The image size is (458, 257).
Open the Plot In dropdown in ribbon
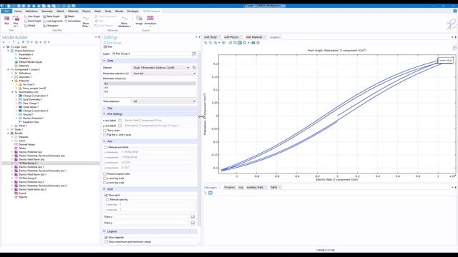tap(16, 21)
